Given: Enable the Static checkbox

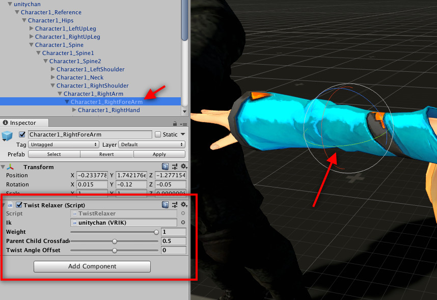Looking at the screenshot, I should point(158,134).
